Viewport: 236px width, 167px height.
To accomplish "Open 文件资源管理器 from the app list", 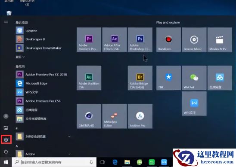I will [x=43, y=118].
